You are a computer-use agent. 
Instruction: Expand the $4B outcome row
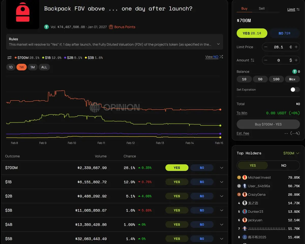[222, 224]
